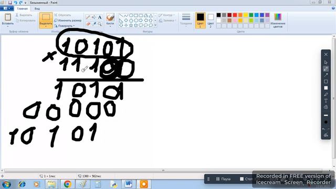This screenshot has height=189, width=336.
Task: Open Изменение цветов edit colors dialog
Action: coord(278,20)
